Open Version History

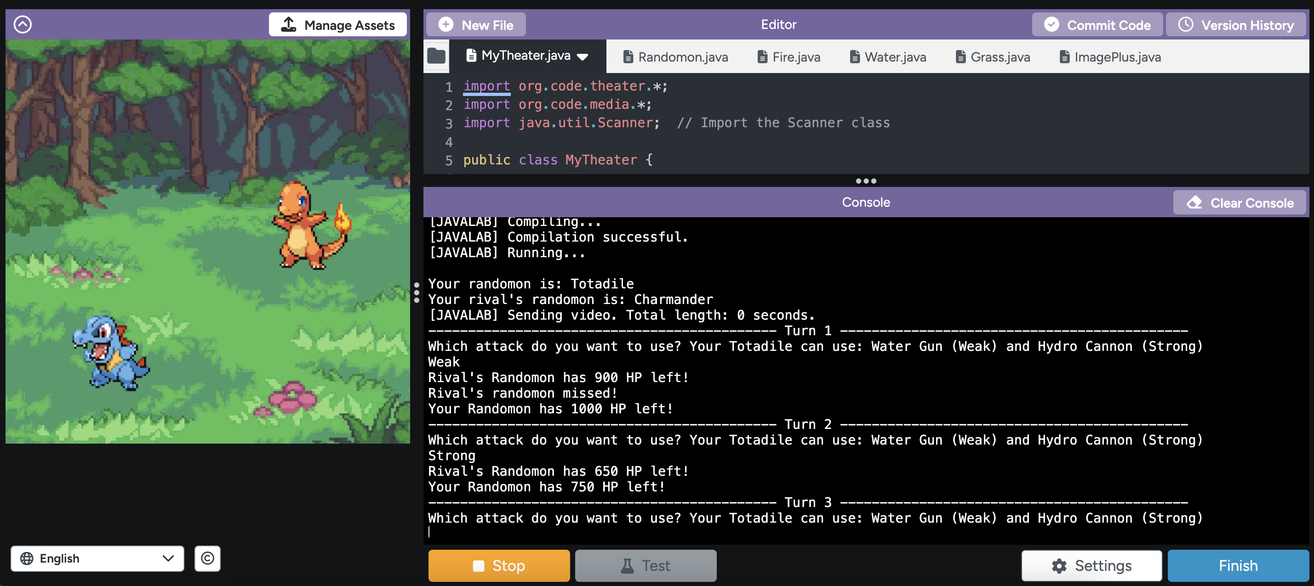[x=1235, y=24]
